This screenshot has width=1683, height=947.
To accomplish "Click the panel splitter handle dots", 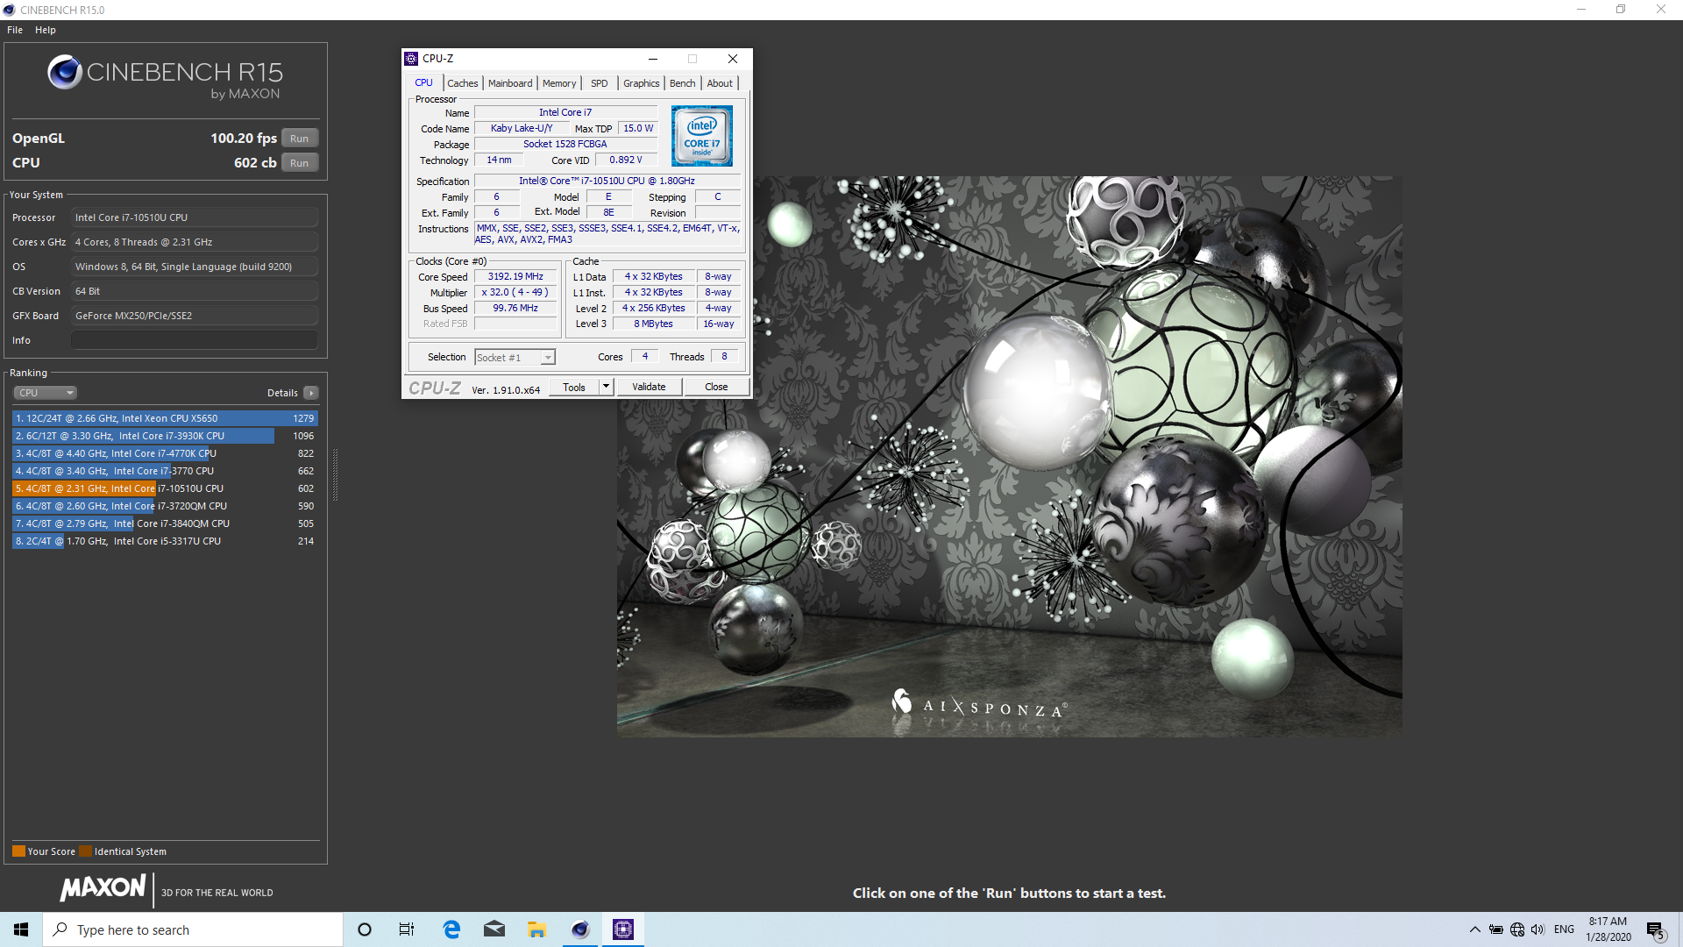I will click(x=335, y=473).
